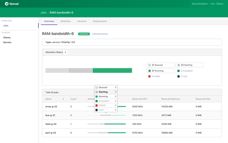Open task group feed-g-24
Screen dimensions: 228x143
point(51,124)
